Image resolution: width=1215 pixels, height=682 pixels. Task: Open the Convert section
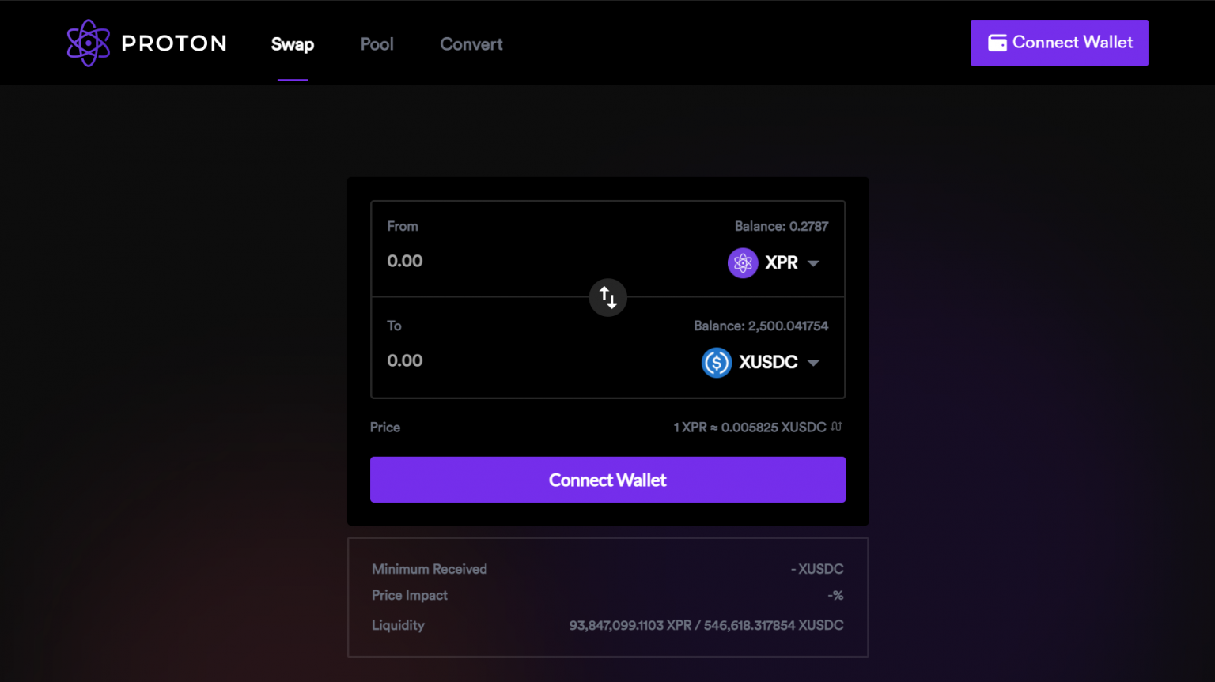click(471, 44)
